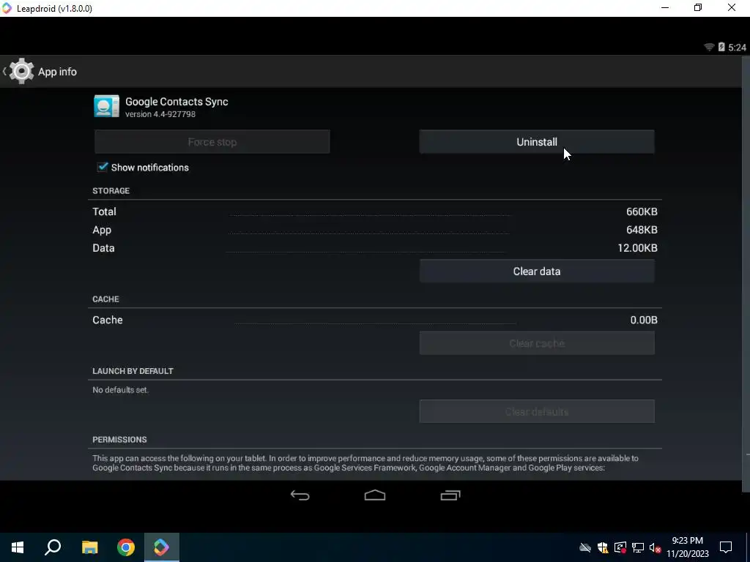750x562 pixels.
Task: Click the Uninstall button
Action: coord(537,142)
